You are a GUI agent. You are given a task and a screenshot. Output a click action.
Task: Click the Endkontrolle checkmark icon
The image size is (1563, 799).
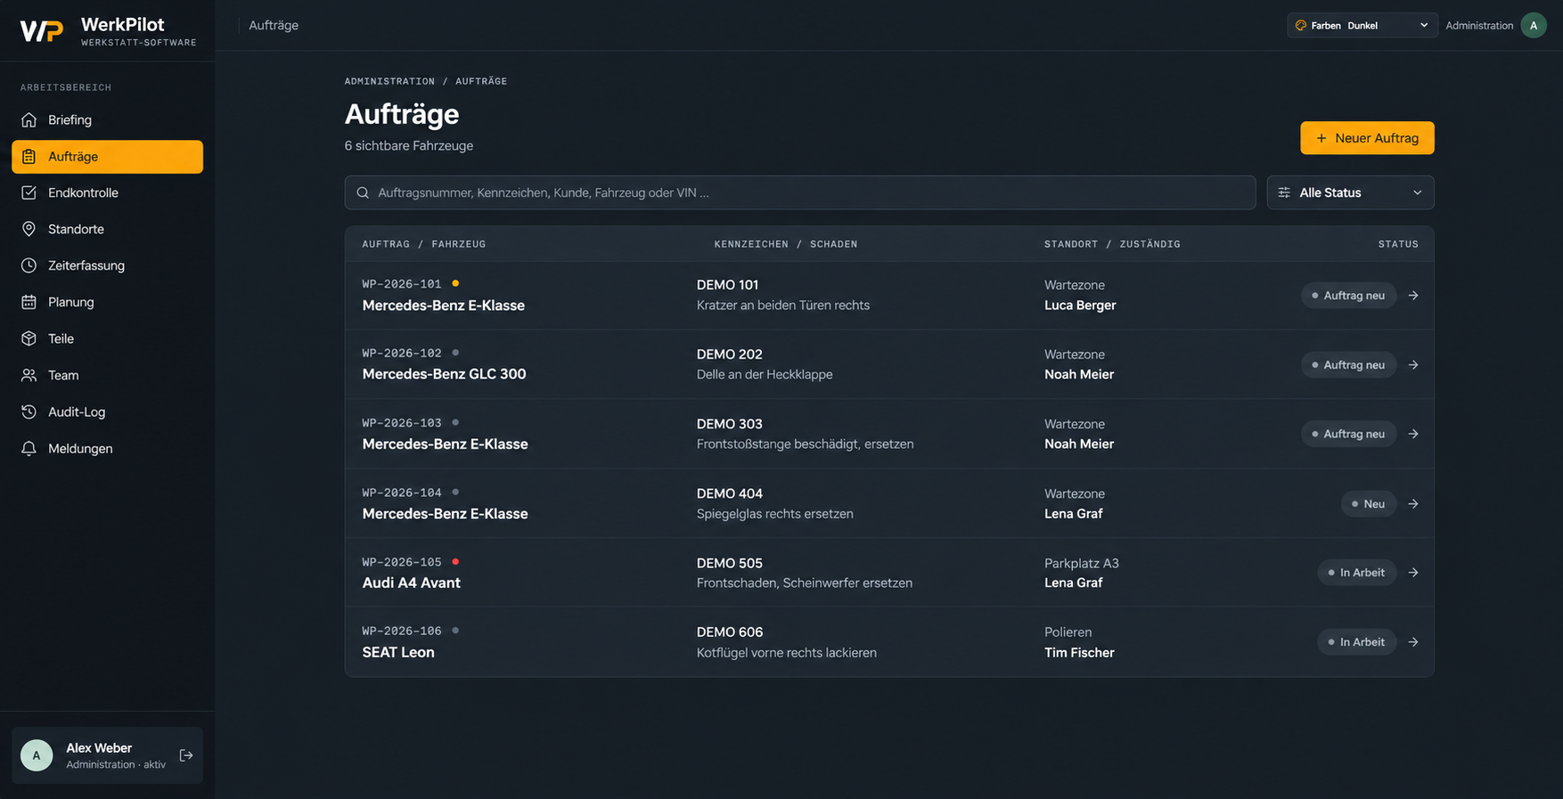point(29,193)
